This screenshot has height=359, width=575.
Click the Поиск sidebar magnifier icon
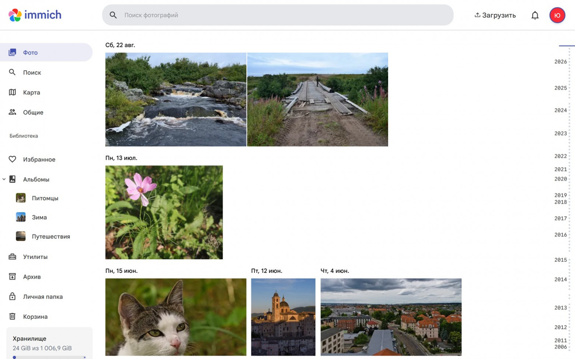(13, 72)
